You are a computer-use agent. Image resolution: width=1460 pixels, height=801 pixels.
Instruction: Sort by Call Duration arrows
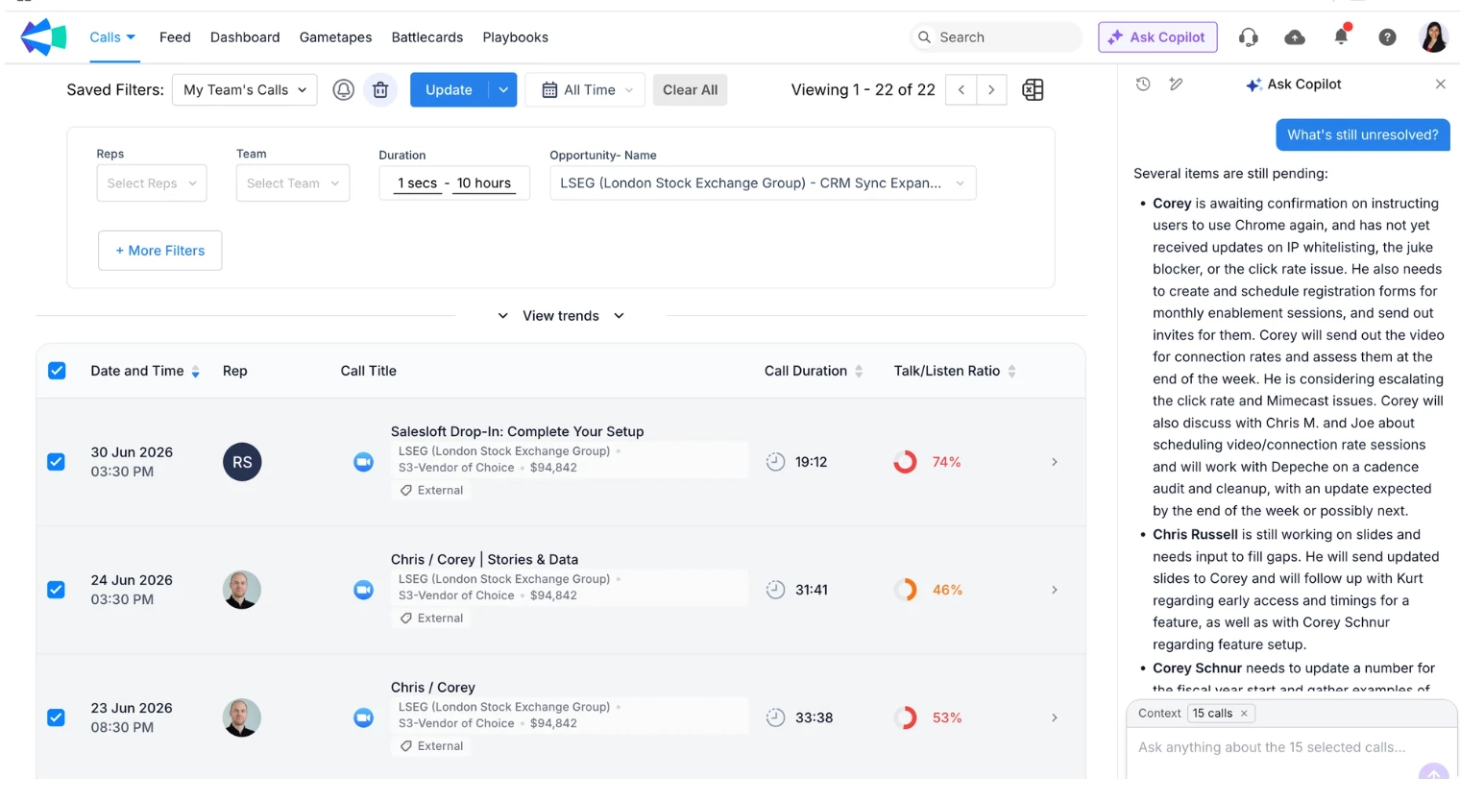point(859,372)
